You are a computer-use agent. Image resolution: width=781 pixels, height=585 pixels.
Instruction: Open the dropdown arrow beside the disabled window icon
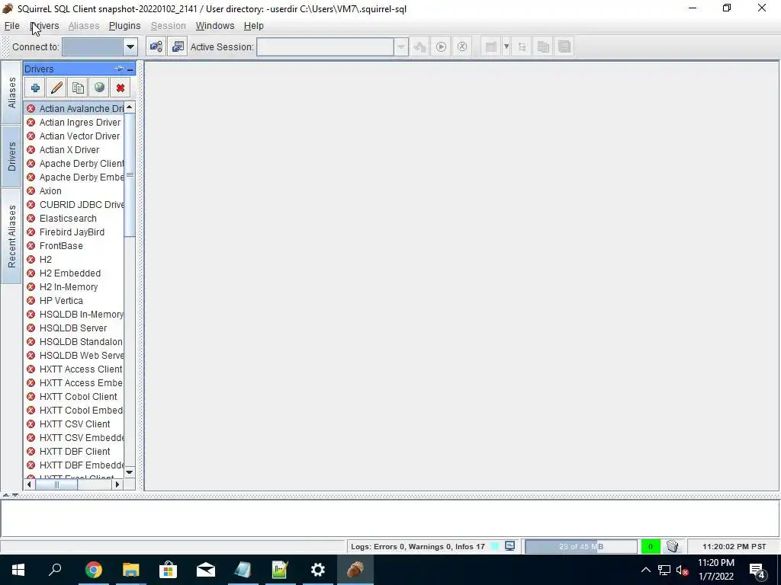[506, 46]
